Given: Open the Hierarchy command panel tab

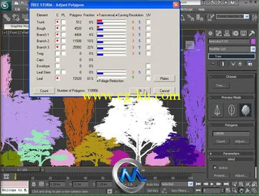Looking at the screenshot, I should (x=227, y=33).
